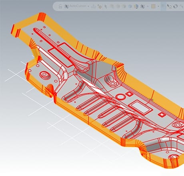
Task: Select the single arrow pointer icon
Action: click(106, 6)
